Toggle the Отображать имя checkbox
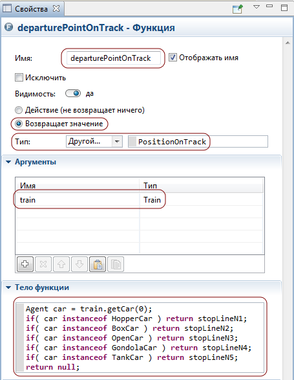Viewport: 294px width, 380px height. point(173,58)
